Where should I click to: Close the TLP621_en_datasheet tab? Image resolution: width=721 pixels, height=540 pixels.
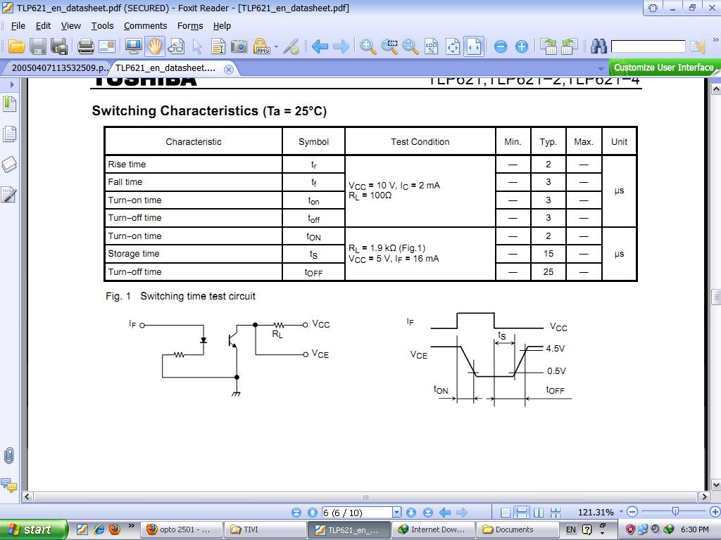229,69
